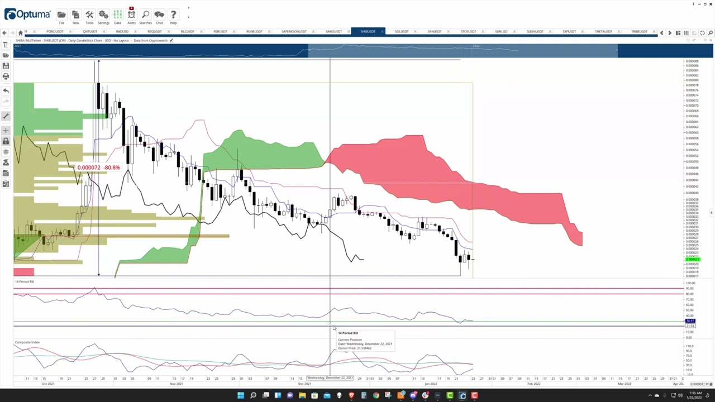Open Discord from the taskbar
The image size is (715, 402).
[413, 395]
